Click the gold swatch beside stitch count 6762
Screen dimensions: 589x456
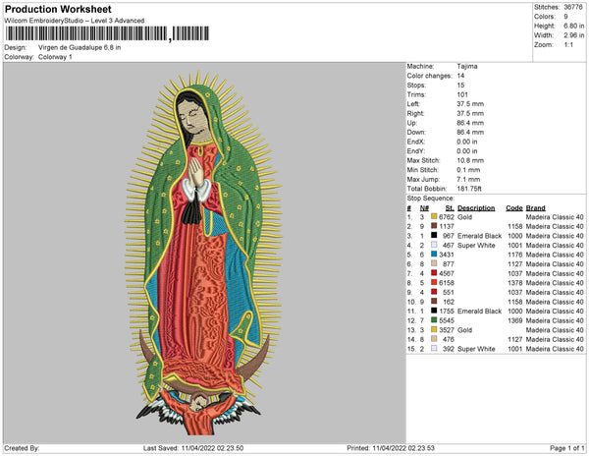434,216
